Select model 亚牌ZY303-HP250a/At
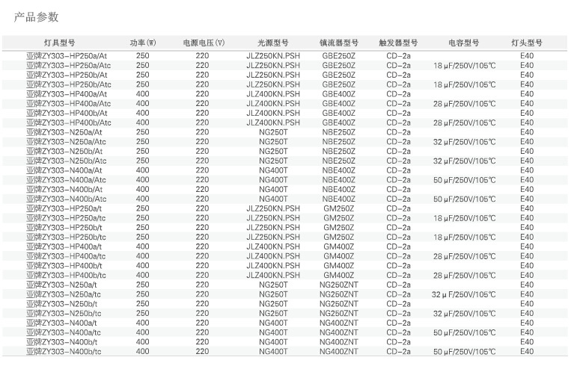The width and height of the screenshot is (571, 366). pyautogui.click(x=67, y=56)
